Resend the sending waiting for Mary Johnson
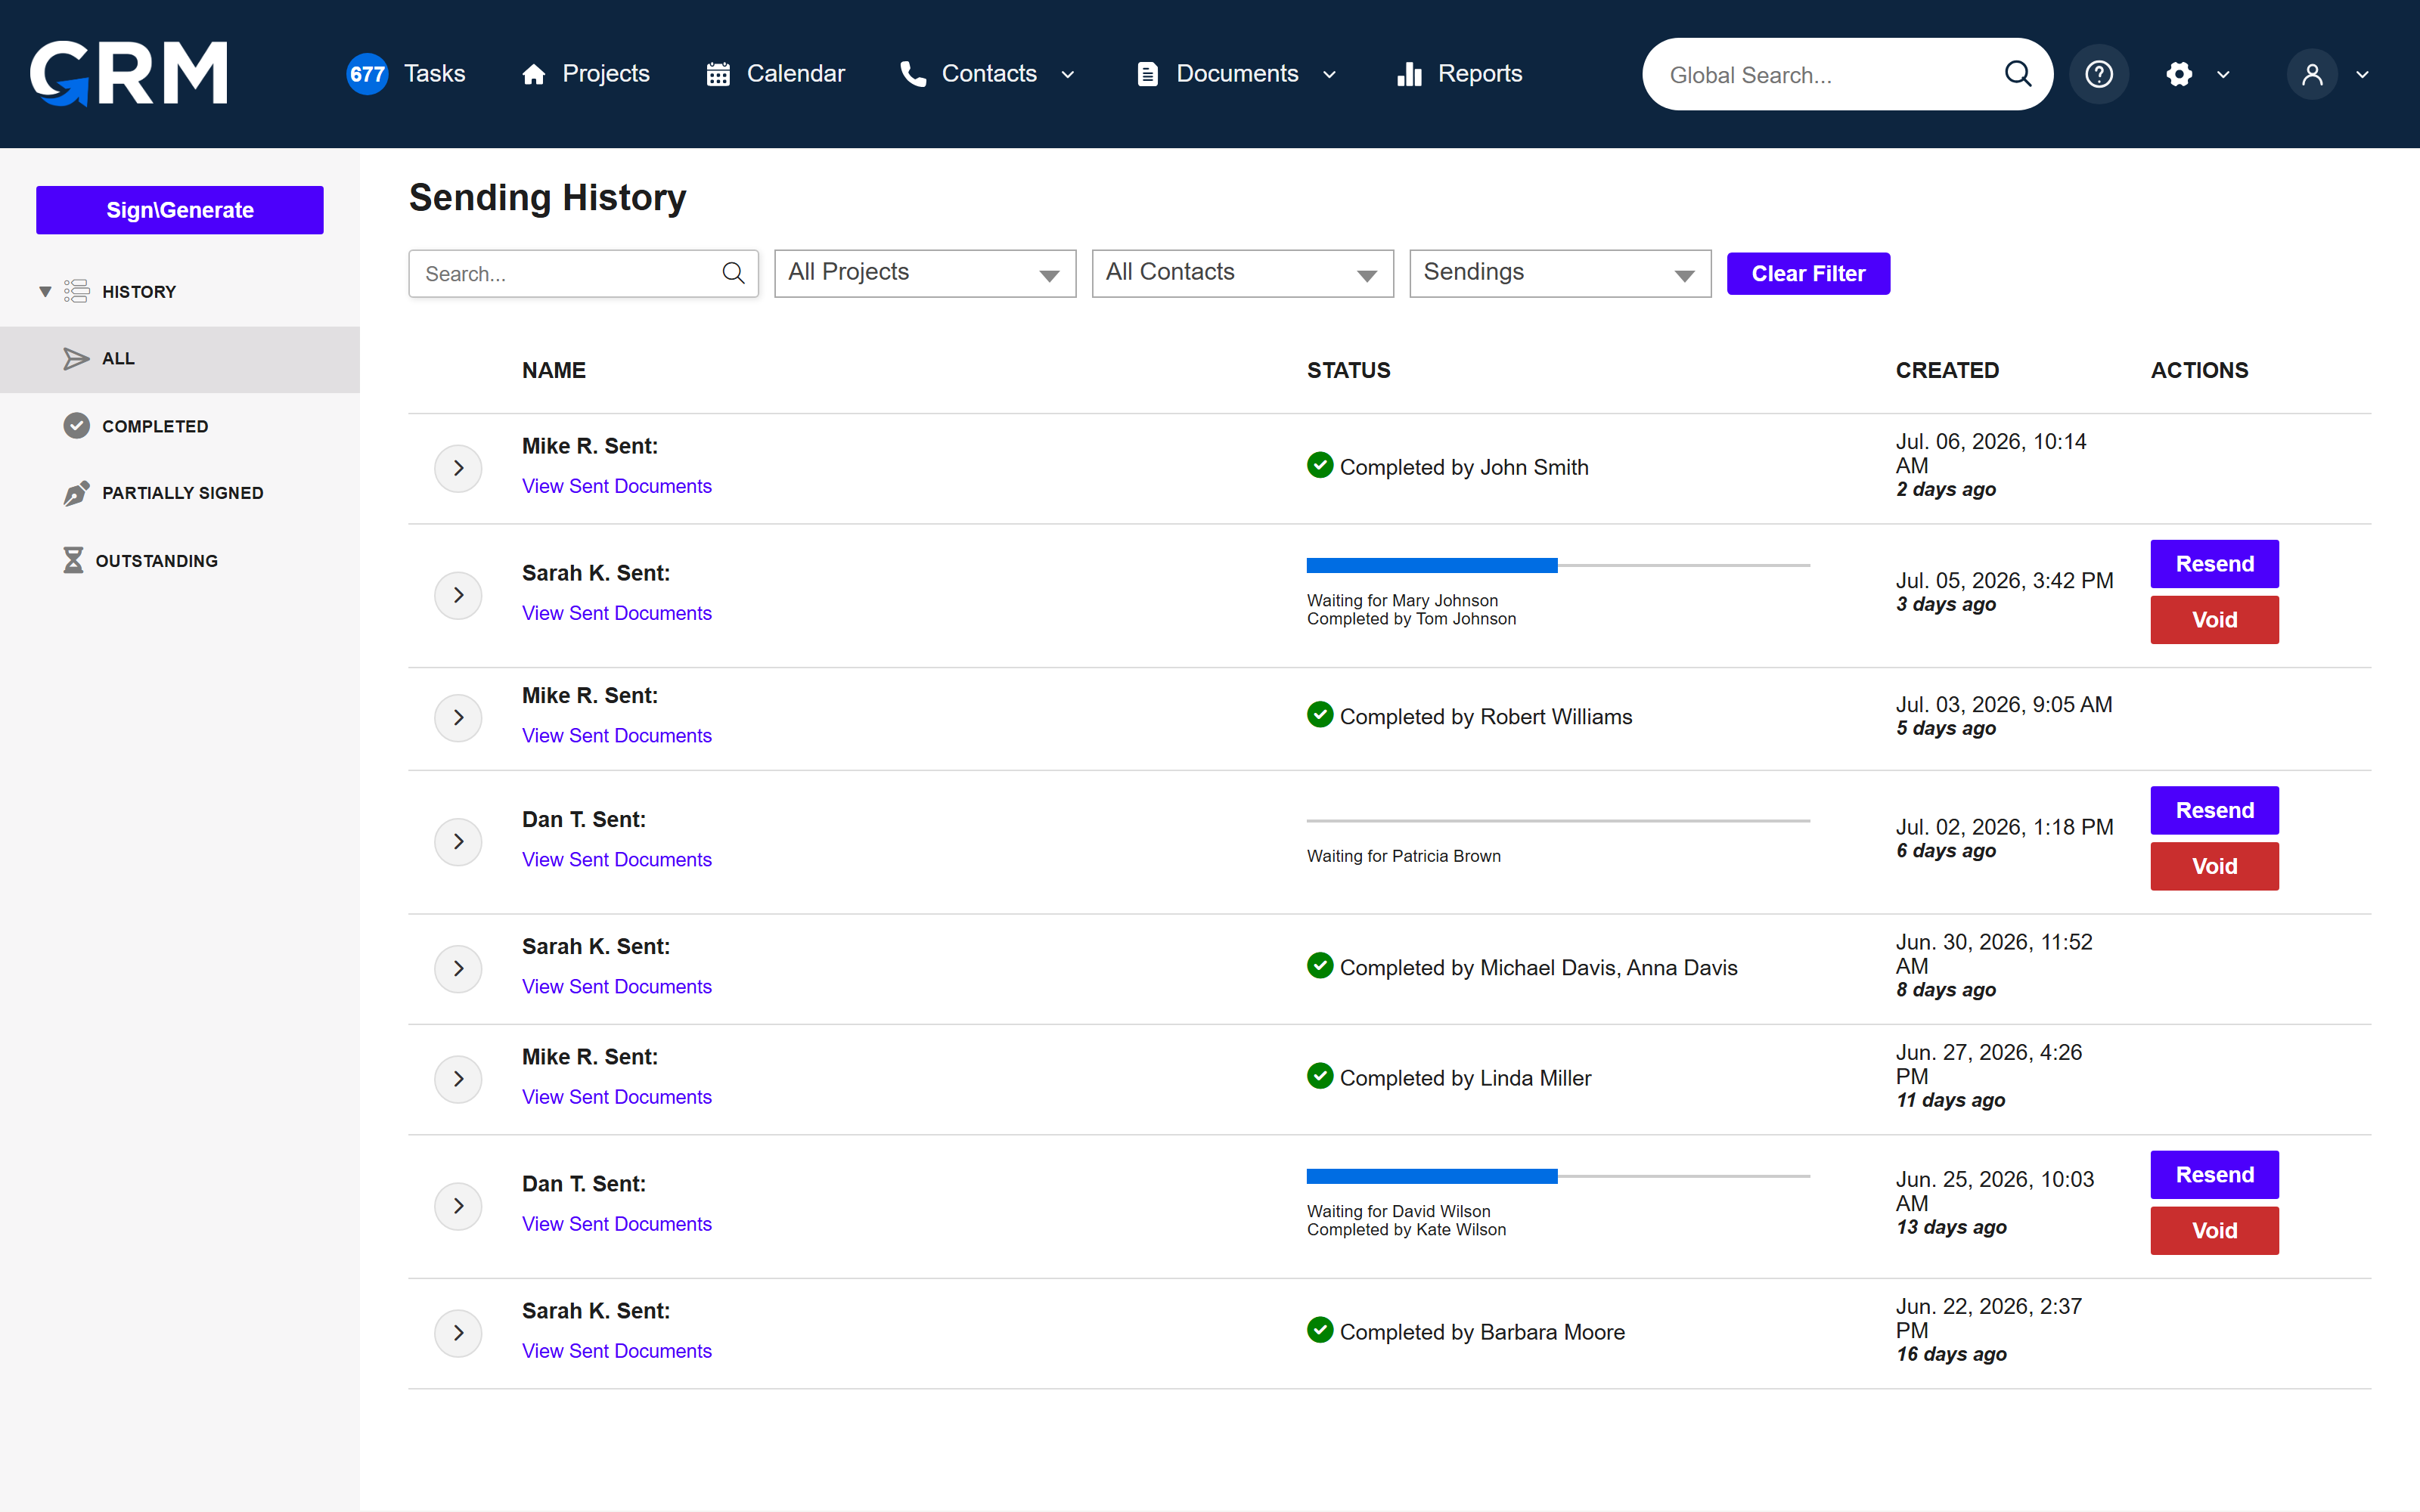2420x1512 pixels. pos(2214,564)
